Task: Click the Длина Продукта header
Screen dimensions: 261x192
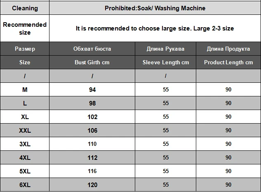Action: [x=228, y=49]
